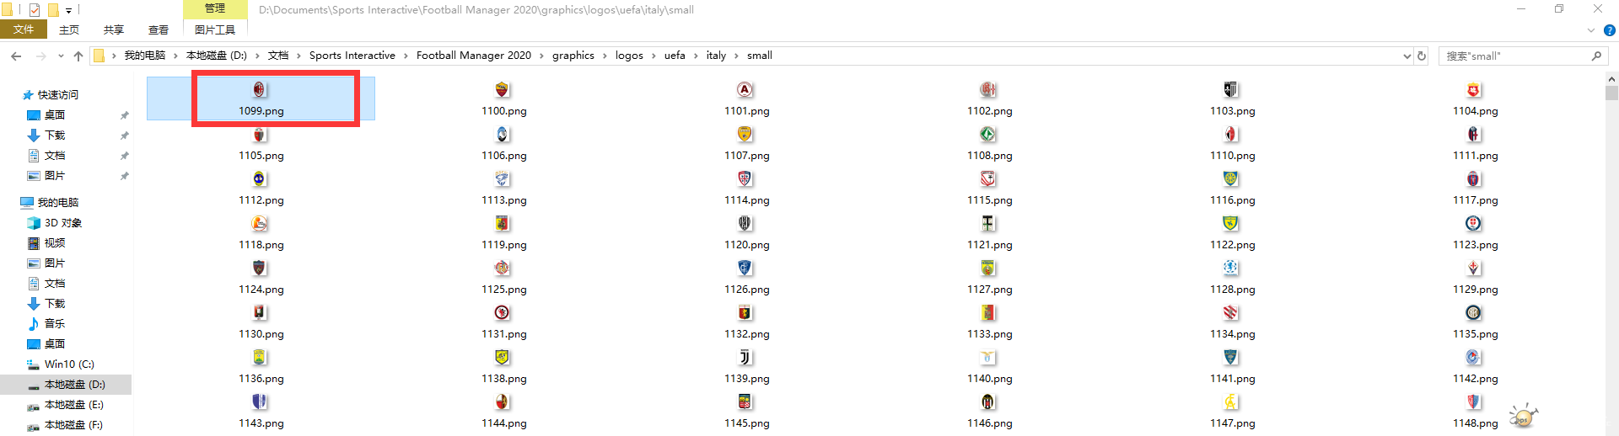Select 3D 对象 in navigation pane
This screenshot has width=1619, height=436.
[x=63, y=223]
